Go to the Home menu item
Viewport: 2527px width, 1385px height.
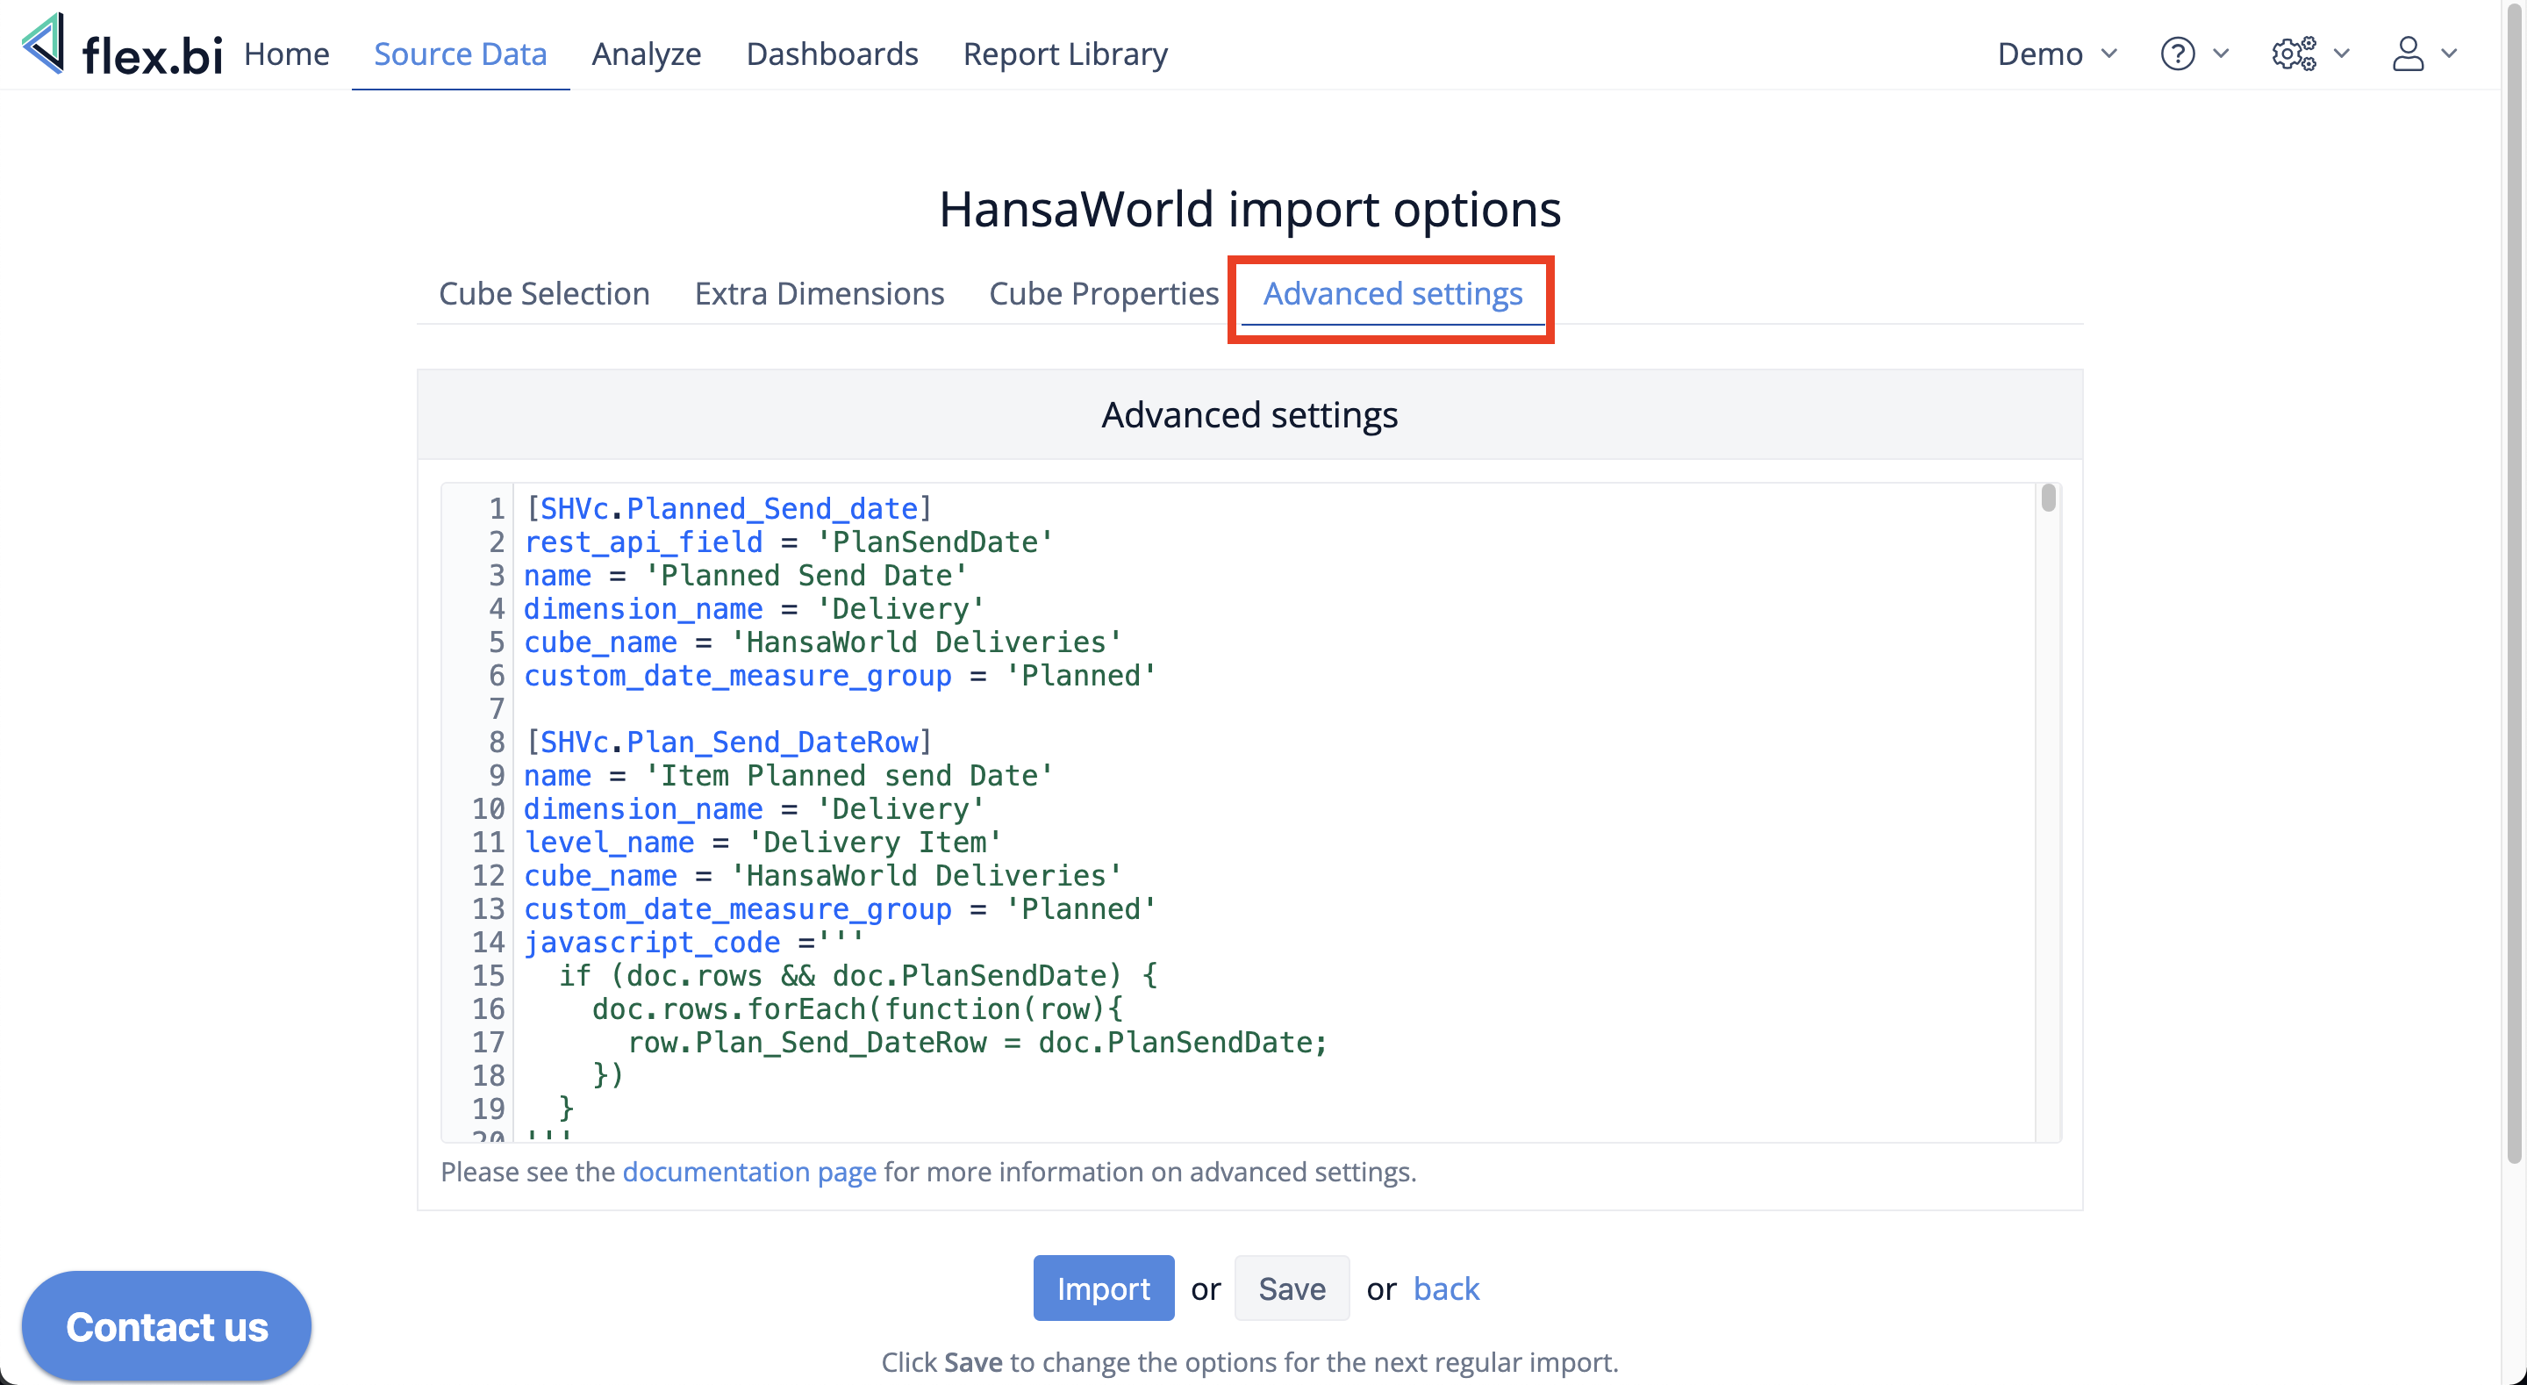(x=286, y=53)
